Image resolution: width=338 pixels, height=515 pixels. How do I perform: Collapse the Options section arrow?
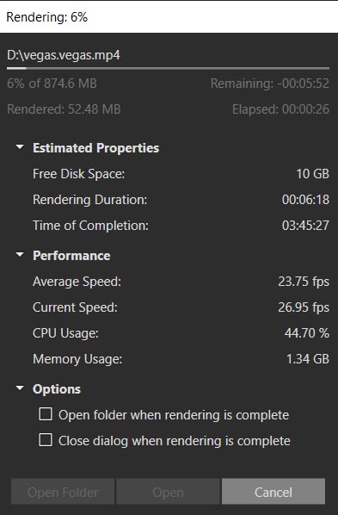[x=20, y=388]
